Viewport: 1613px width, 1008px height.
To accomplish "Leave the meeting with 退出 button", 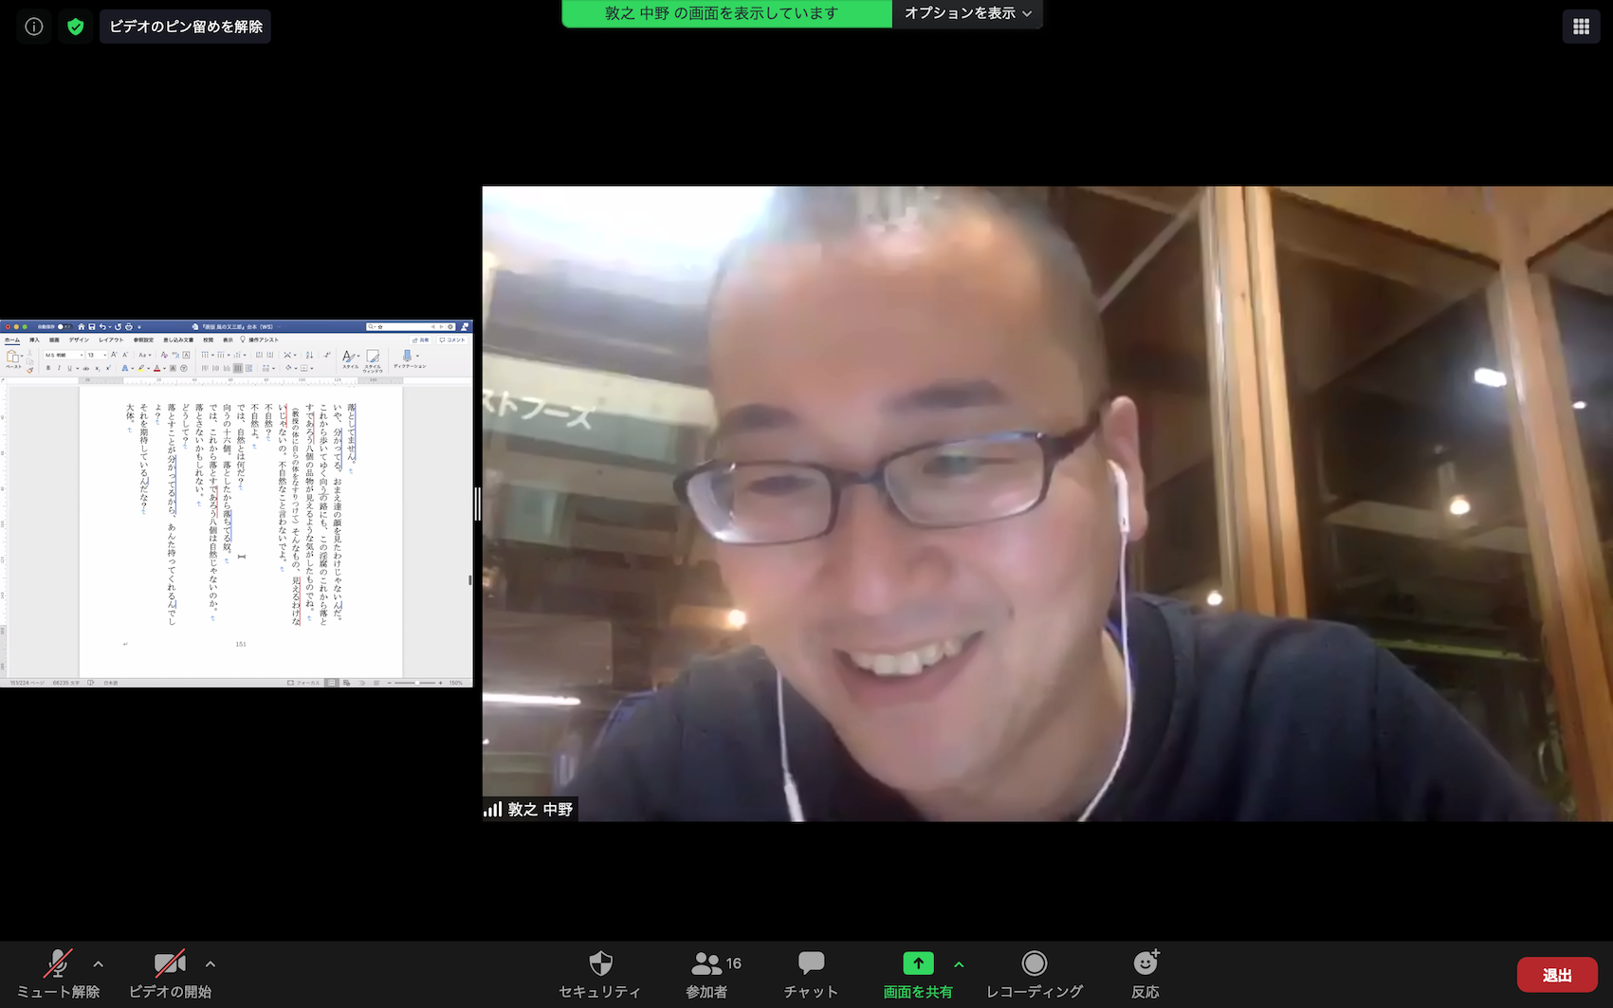I will [1556, 975].
